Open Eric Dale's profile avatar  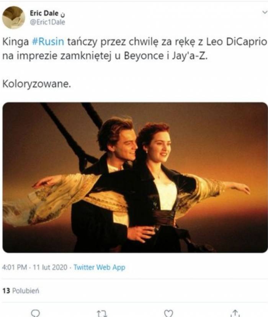13,17
